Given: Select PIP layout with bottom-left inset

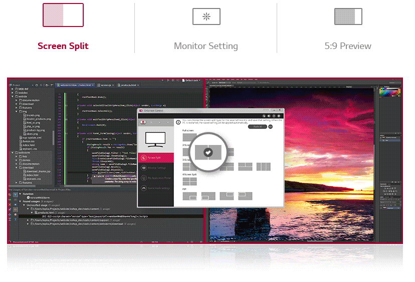Looking at the screenshot, I should coord(209,196).
